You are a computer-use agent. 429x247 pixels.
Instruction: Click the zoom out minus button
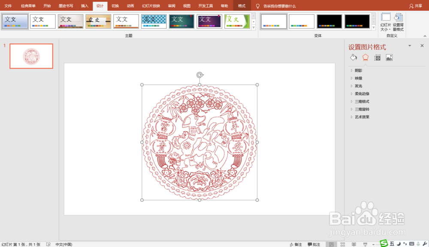click(x=374, y=244)
